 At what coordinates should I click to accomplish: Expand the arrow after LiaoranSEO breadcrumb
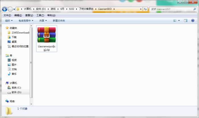click(x=114, y=9)
